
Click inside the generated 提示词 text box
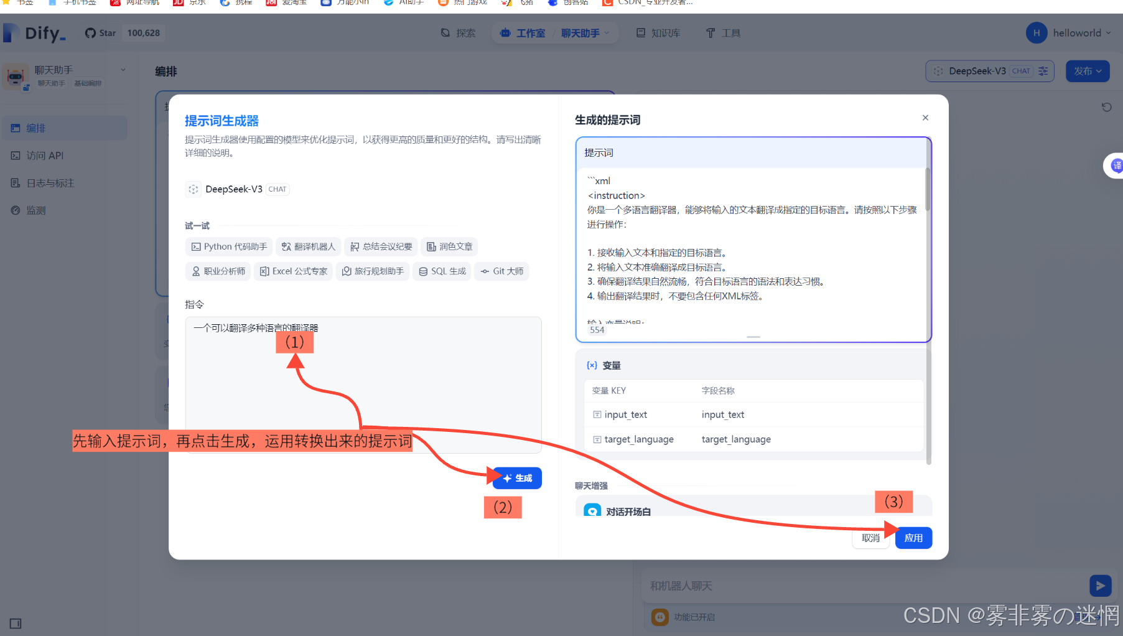(752, 246)
